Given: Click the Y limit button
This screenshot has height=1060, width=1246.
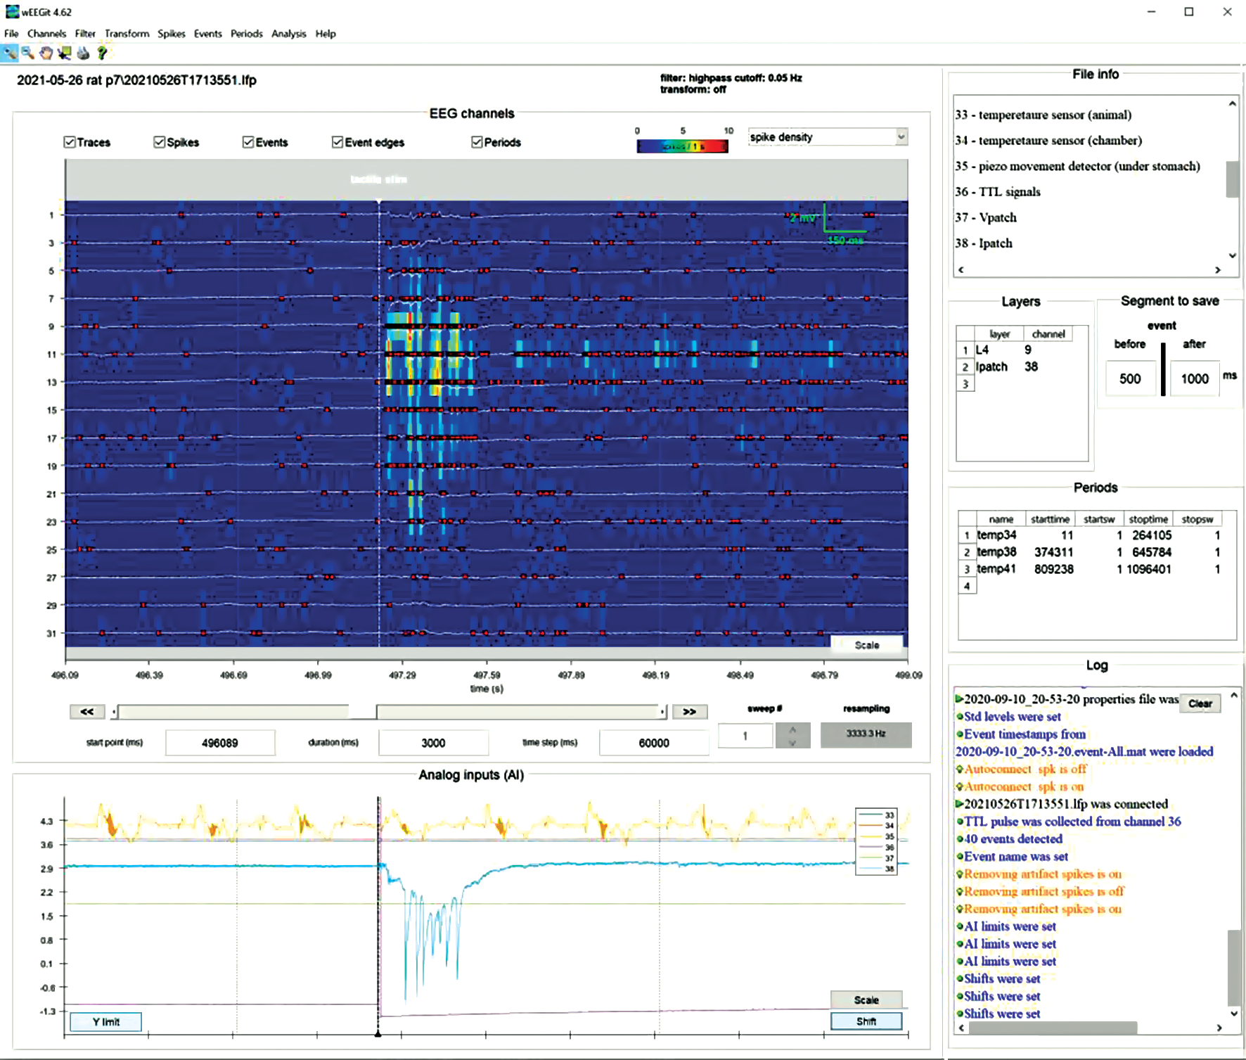Looking at the screenshot, I should click(x=106, y=1021).
